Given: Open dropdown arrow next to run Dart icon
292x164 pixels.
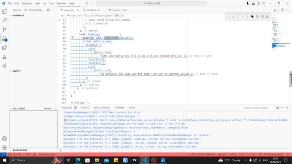Looking at the screenshot, I should (x=278, y=10).
